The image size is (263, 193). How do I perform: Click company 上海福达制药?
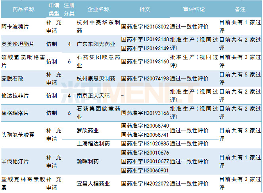(93, 143)
